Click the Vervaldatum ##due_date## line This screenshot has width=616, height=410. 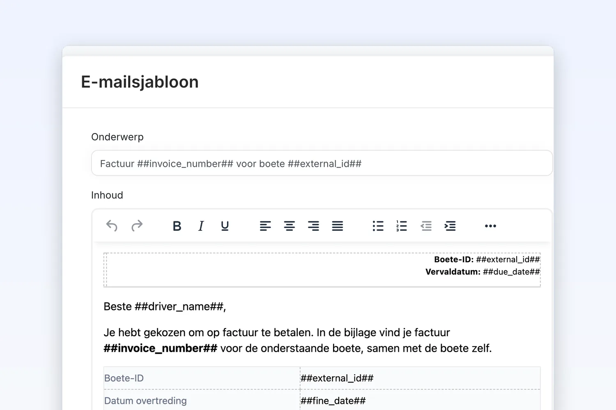[x=483, y=272]
